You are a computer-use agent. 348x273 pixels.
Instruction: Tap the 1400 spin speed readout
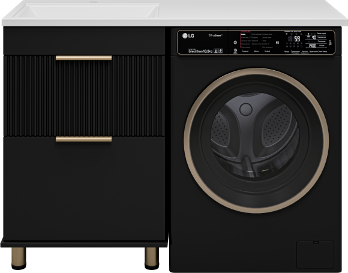[312, 46]
